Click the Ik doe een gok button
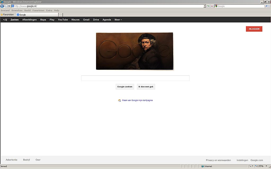The width and height of the screenshot is (271, 169). point(146,87)
